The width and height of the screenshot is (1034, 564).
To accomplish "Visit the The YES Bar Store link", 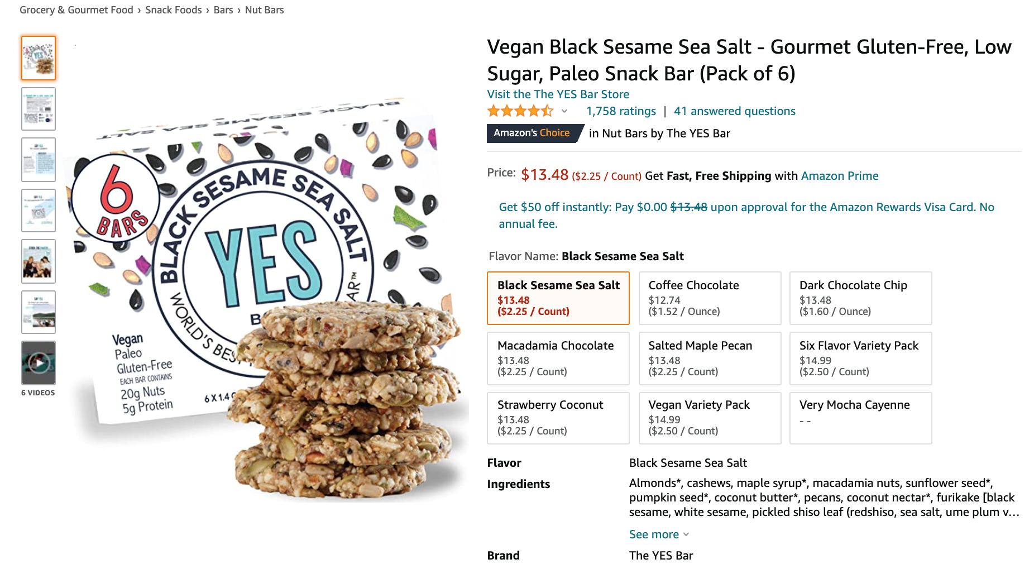I will [558, 94].
